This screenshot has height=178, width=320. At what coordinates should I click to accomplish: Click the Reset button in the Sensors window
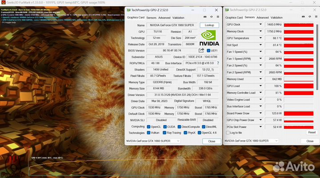pos(312,133)
